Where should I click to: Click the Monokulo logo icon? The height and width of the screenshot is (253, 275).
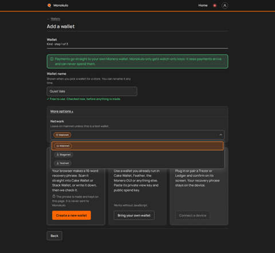(x=49, y=5)
